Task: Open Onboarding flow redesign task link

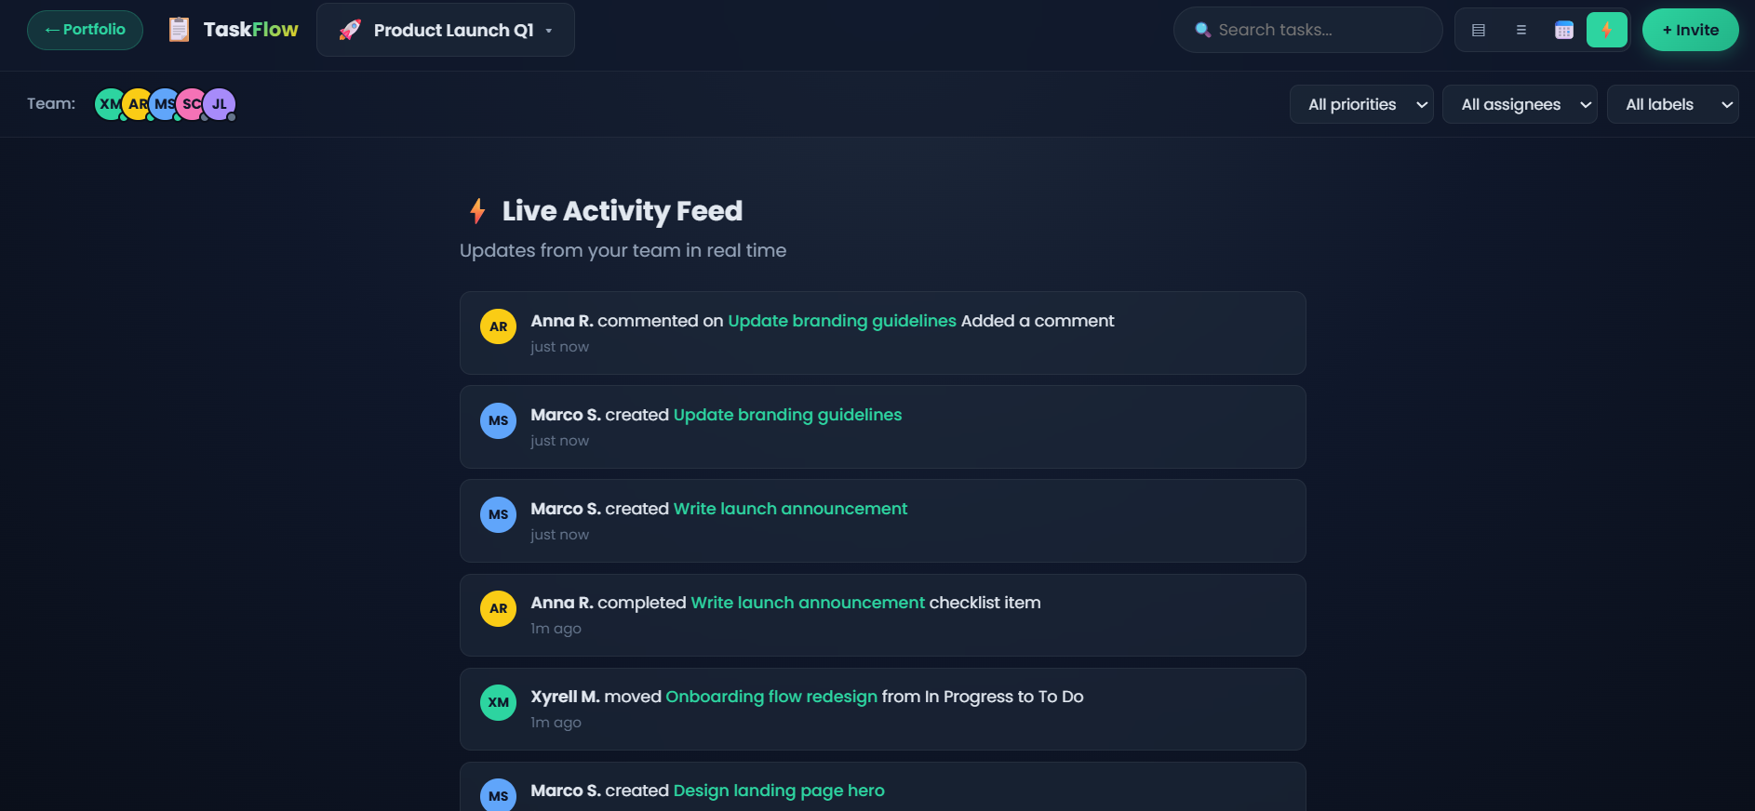Action: tap(771, 697)
